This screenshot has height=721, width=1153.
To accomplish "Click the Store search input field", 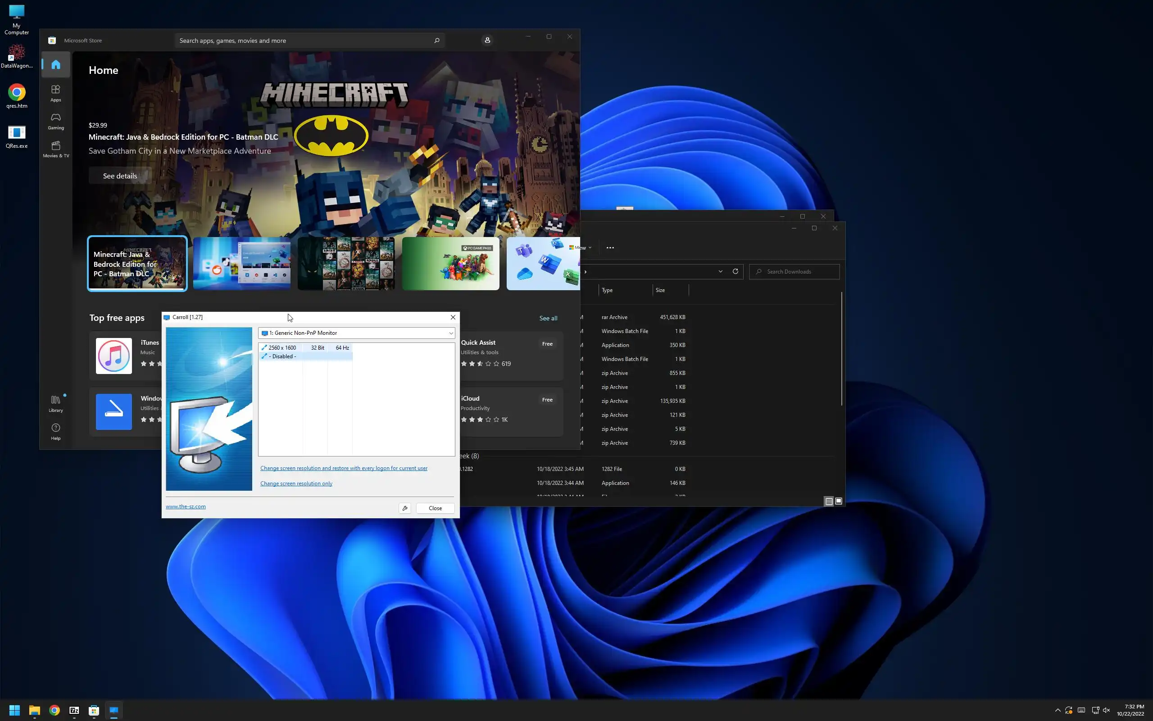I will point(305,41).
